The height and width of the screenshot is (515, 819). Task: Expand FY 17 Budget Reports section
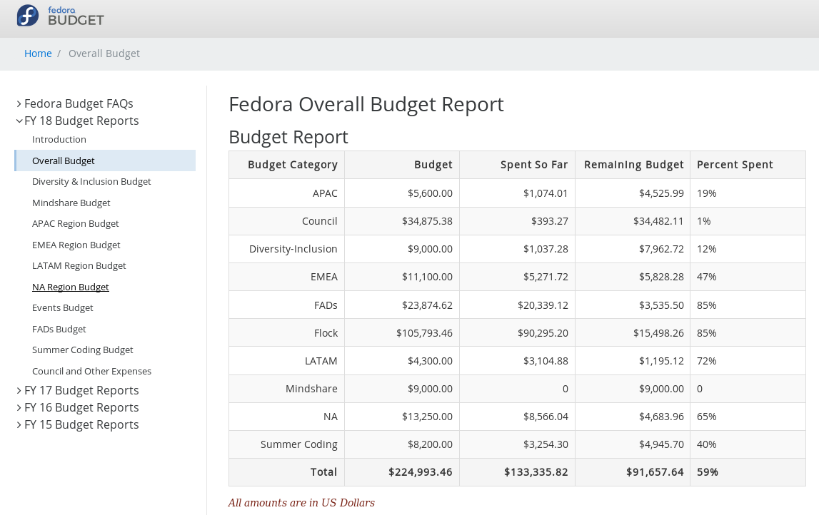tap(81, 390)
